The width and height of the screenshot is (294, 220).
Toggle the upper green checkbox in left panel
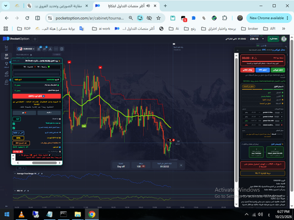coord(14,124)
